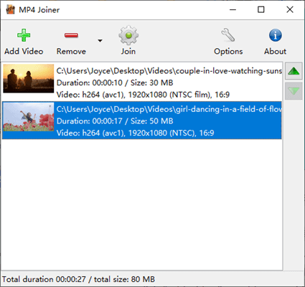The image size is (305, 287).
Task: Click the girl-dancing-in-a-field-of-flow file path
Action: pos(169,109)
